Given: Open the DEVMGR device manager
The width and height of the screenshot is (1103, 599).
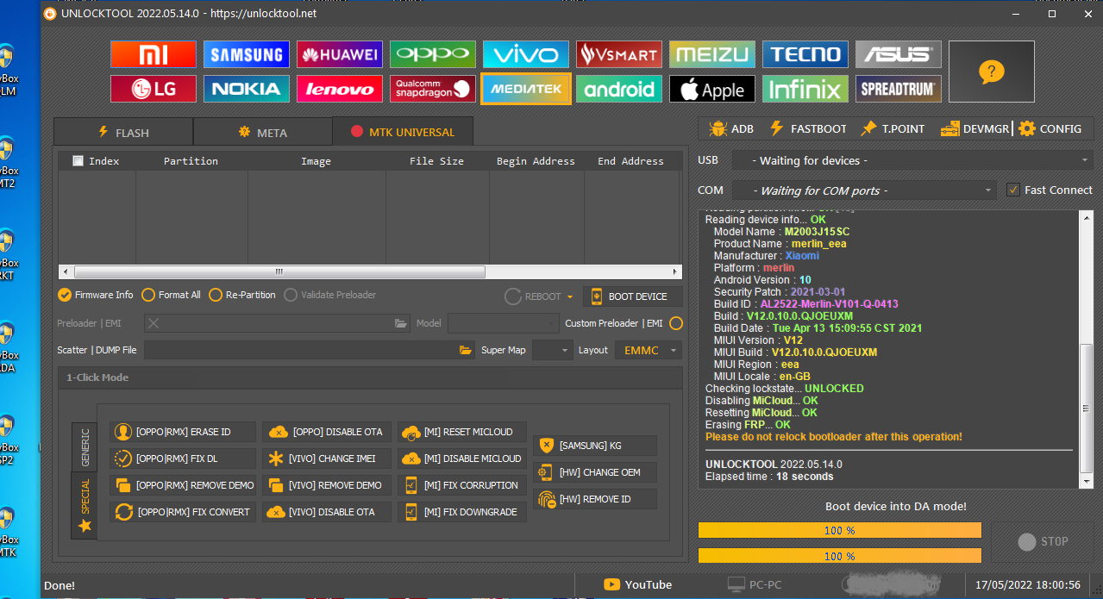Looking at the screenshot, I should (975, 128).
